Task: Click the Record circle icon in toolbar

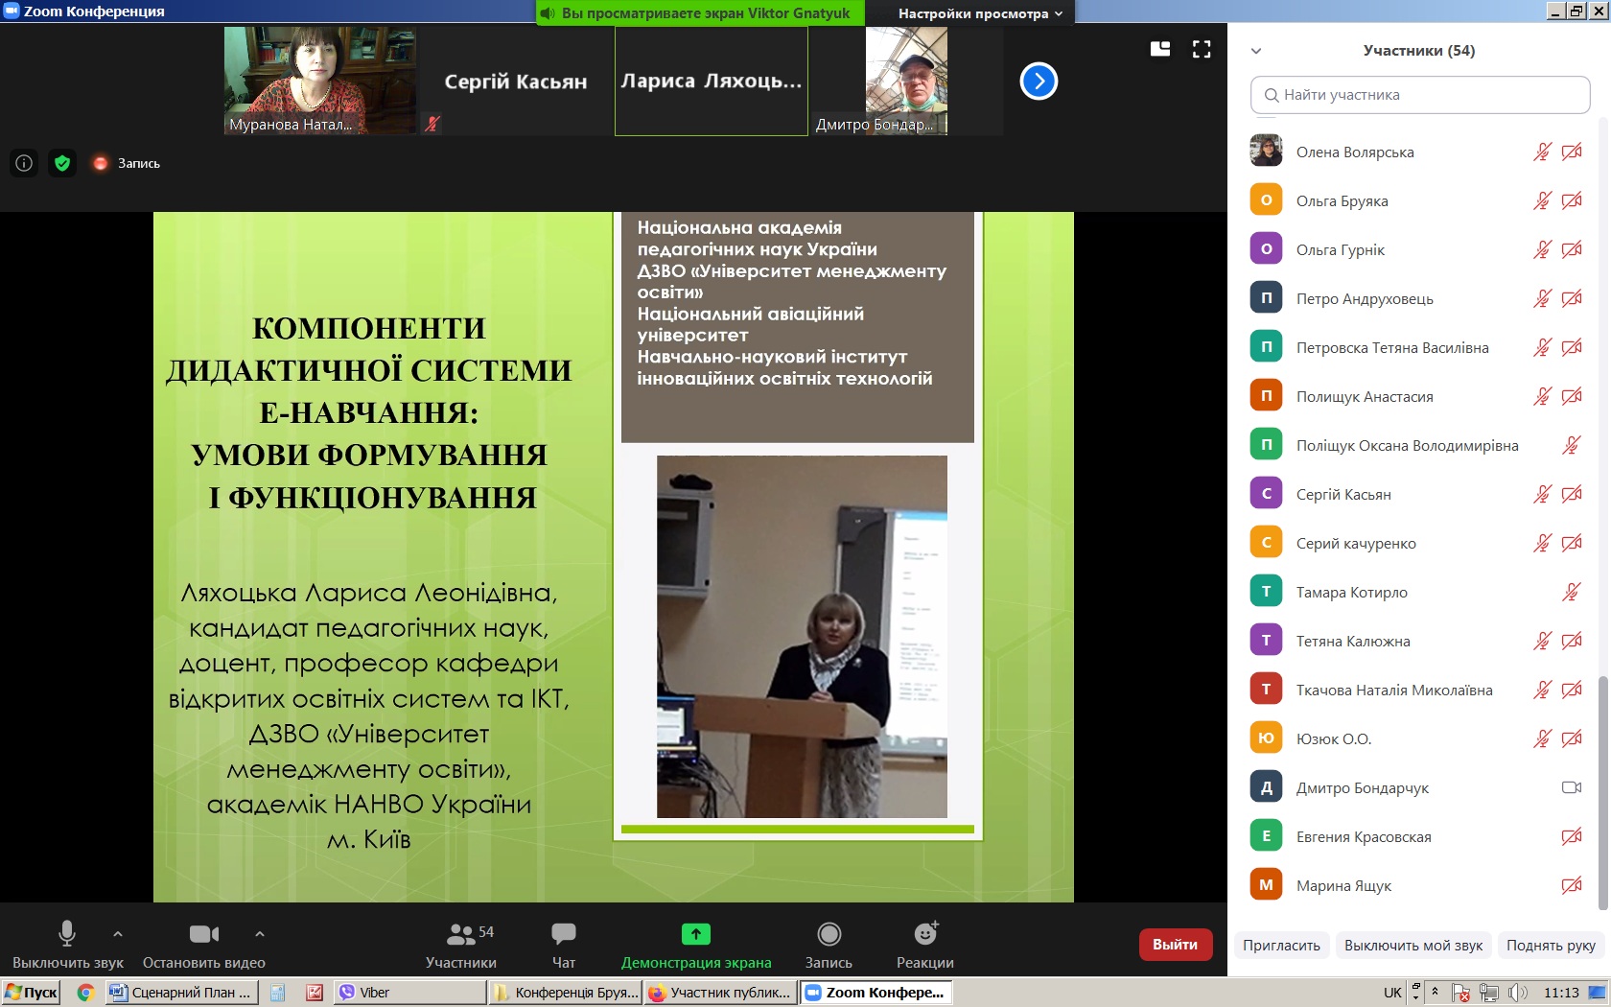Action: coord(829,933)
